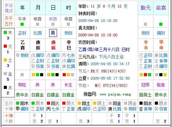The height and width of the screenshot is (127, 172).
Task: Click 丁 正官 hidden stem in 胎元 column
Action: 145,61
